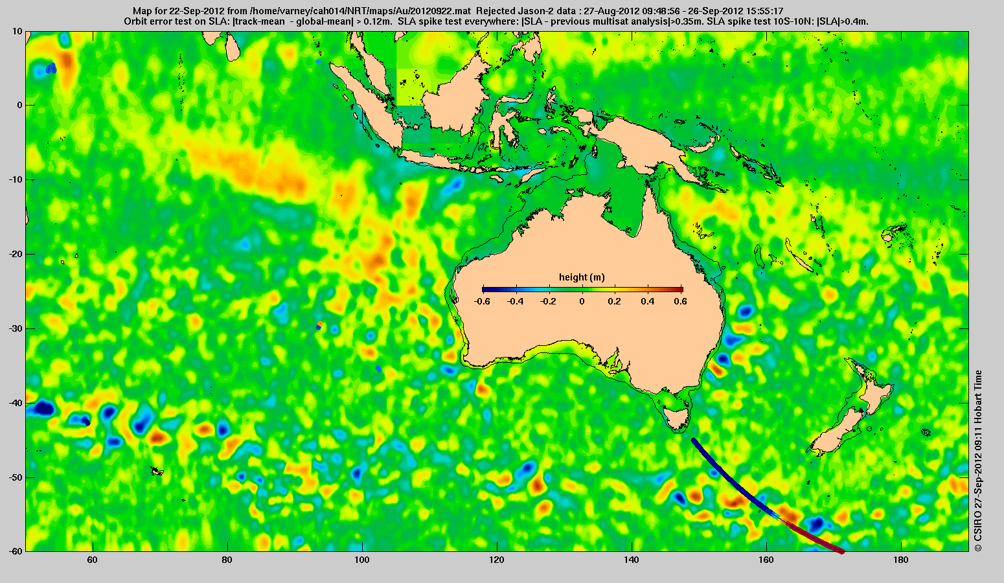Click the height colorbar gradient strip
The image size is (1004, 583).
pos(582,290)
